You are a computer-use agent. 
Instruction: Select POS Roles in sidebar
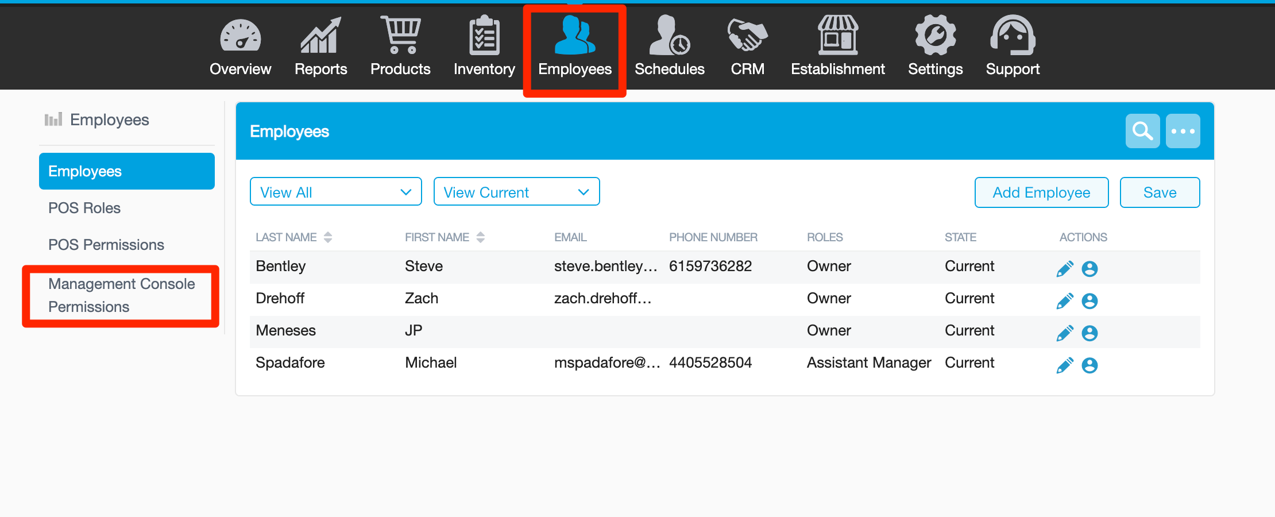click(x=84, y=208)
